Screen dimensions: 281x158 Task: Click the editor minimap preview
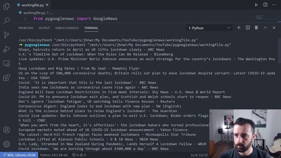pyautogui.click(x=260, y=18)
